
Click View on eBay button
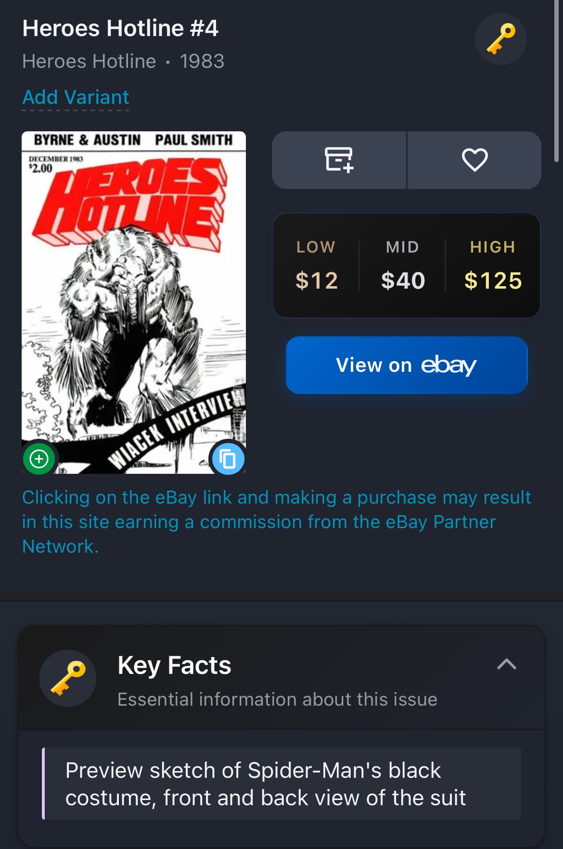point(407,365)
